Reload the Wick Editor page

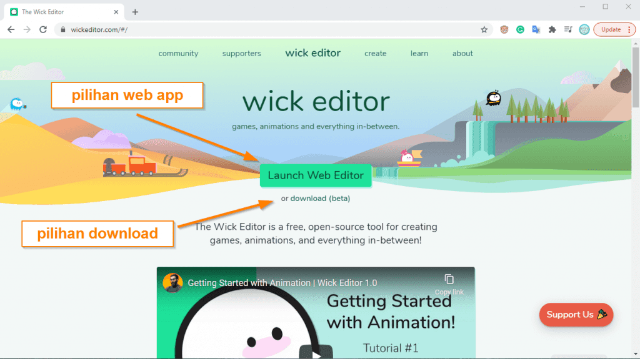[43, 29]
